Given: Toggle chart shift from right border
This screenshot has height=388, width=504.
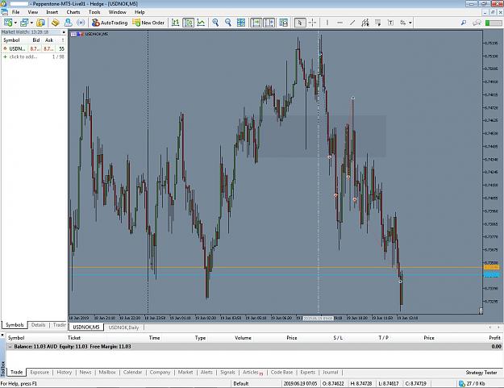Looking at the screenshot, I should (269, 23).
